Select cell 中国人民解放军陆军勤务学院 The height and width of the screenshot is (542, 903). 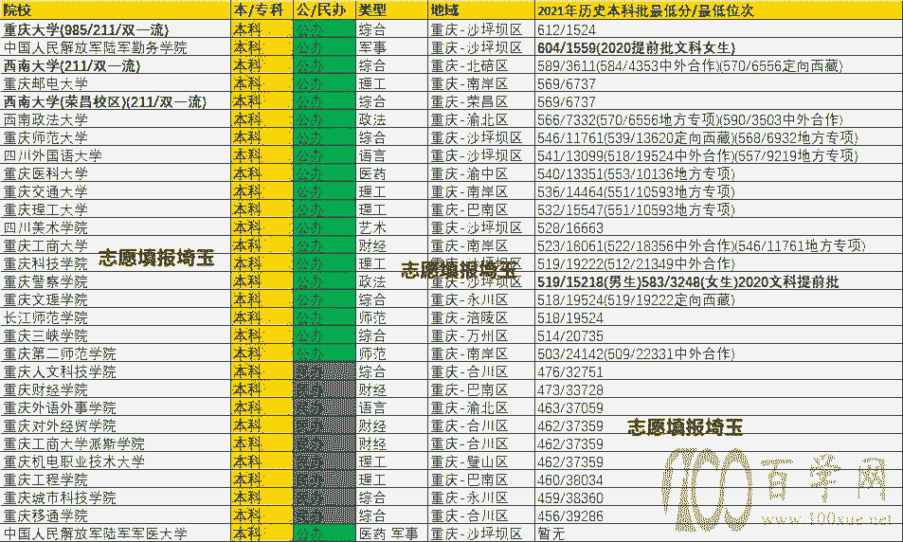point(116,47)
